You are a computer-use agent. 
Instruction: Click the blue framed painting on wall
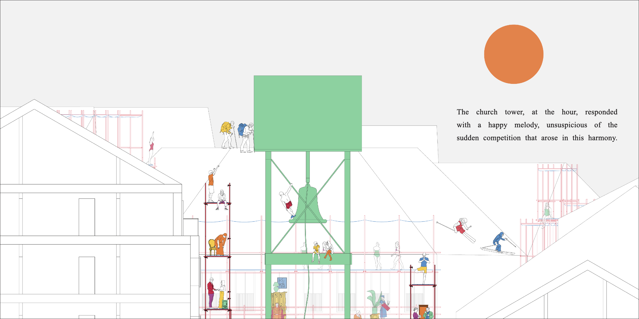282,283
